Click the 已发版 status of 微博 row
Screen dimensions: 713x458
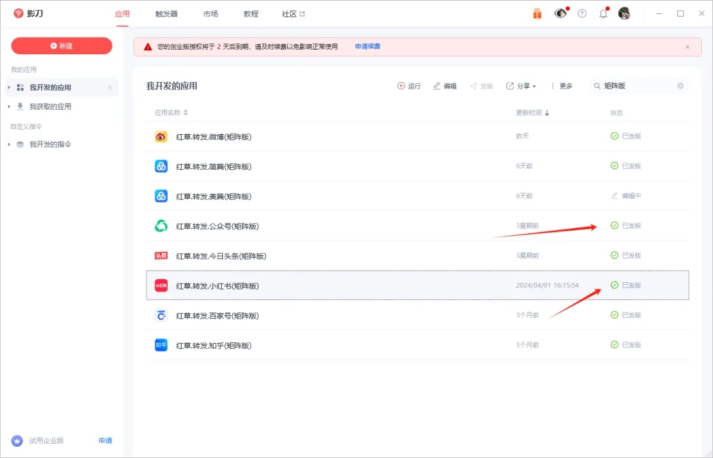click(626, 136)
